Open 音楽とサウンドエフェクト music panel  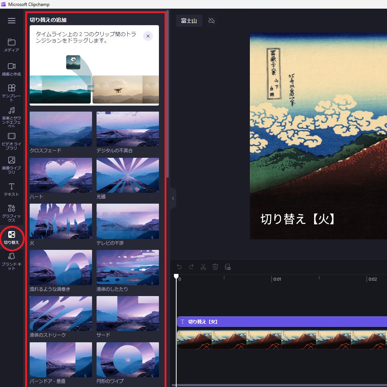click(x=11, y=117)
